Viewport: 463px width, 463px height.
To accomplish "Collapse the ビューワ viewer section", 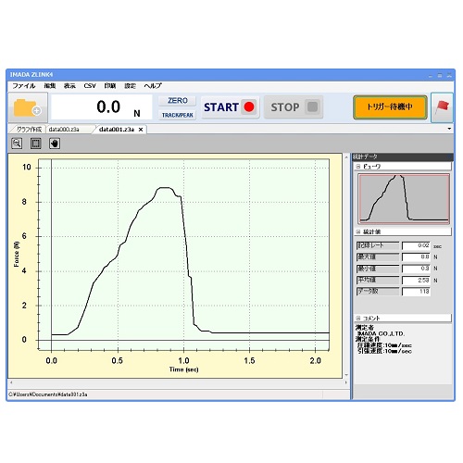I will (x=358, y=167).
